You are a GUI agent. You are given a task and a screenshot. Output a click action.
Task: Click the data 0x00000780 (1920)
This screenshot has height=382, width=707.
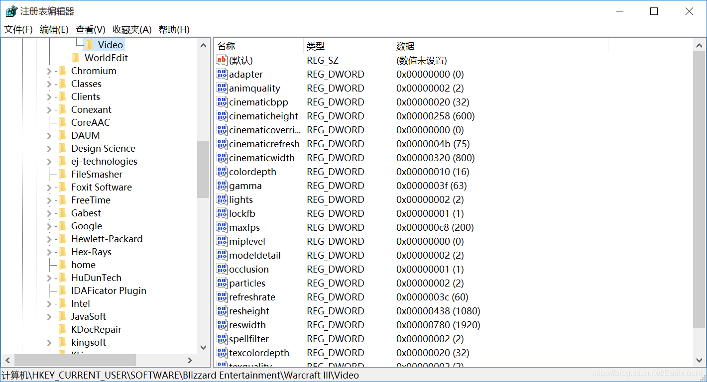[438, 325]
